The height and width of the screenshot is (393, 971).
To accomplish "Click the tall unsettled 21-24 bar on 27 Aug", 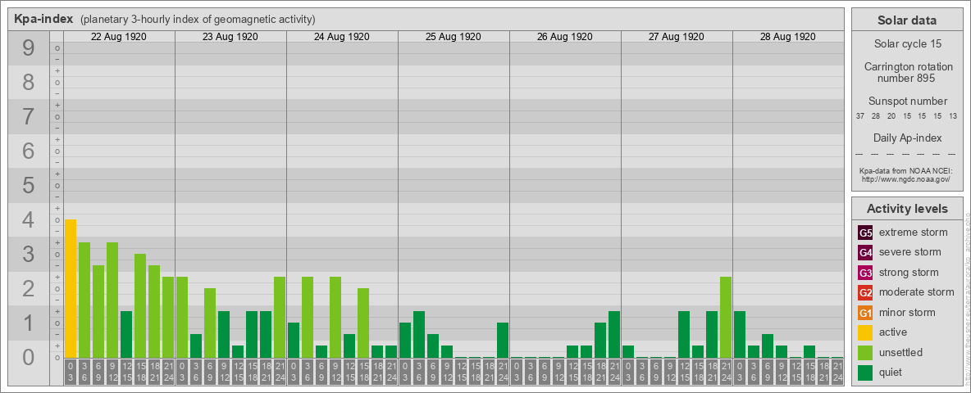I will tap(726, 317).
